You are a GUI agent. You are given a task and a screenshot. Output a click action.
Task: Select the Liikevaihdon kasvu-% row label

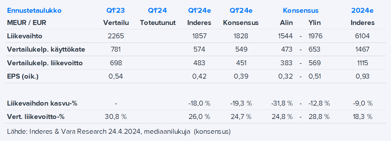[x=42, y=103]
